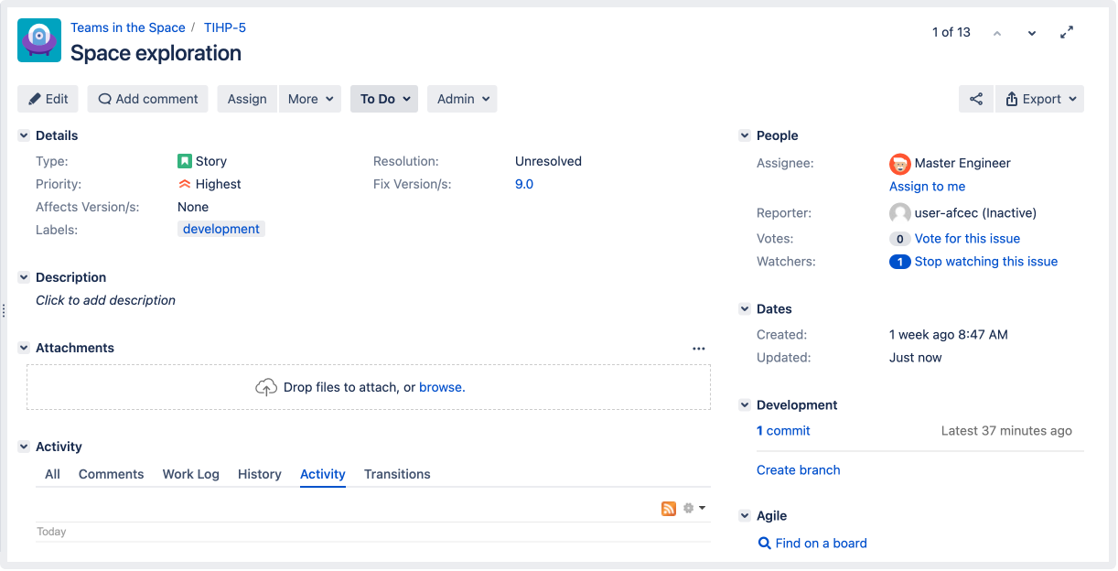Switch to the Comments tab
The image size is (1118, 571).
(x=111, y=475)
